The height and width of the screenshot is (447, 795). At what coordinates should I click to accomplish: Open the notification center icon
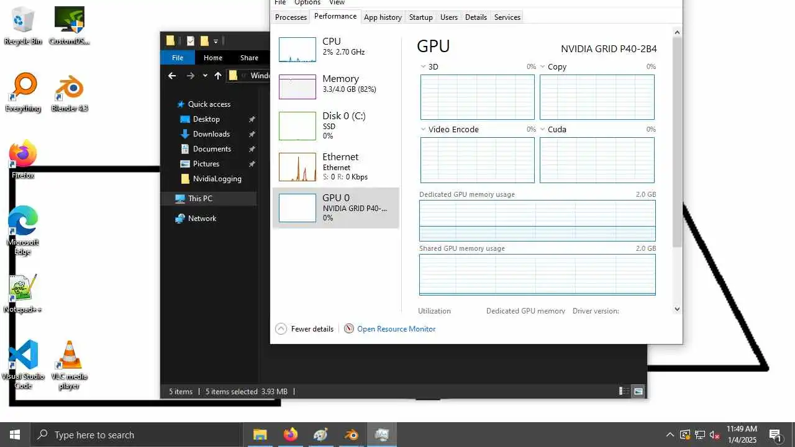coord(775,435)
